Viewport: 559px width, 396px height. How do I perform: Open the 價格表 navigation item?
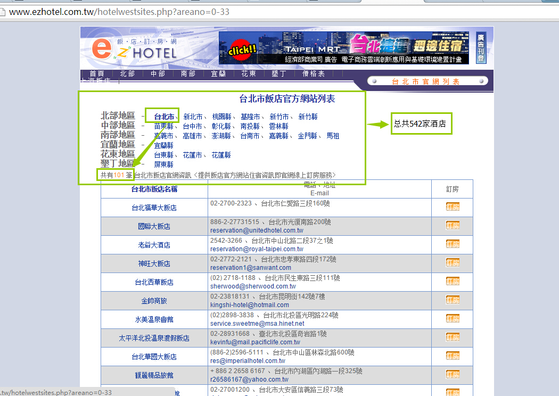[x=314, y=73]
